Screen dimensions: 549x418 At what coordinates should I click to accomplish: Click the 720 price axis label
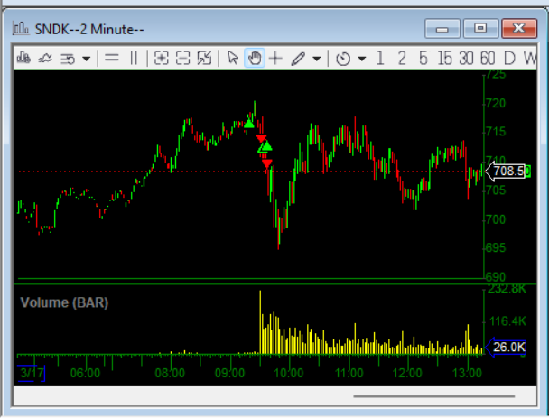(496, 103)
